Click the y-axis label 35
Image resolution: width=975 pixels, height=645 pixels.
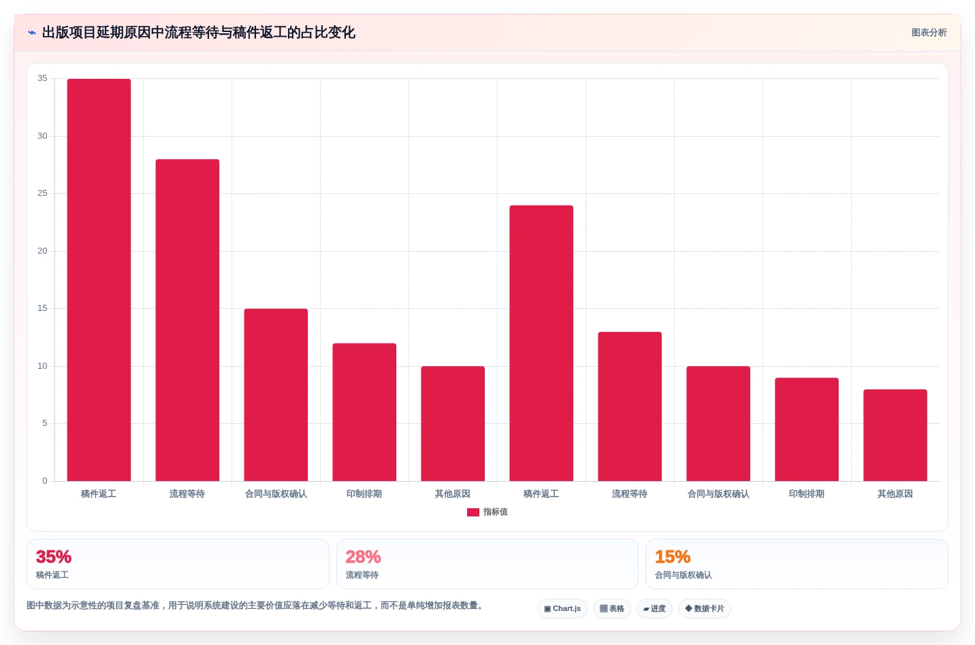pyautogui.click(x=42, y=78)
